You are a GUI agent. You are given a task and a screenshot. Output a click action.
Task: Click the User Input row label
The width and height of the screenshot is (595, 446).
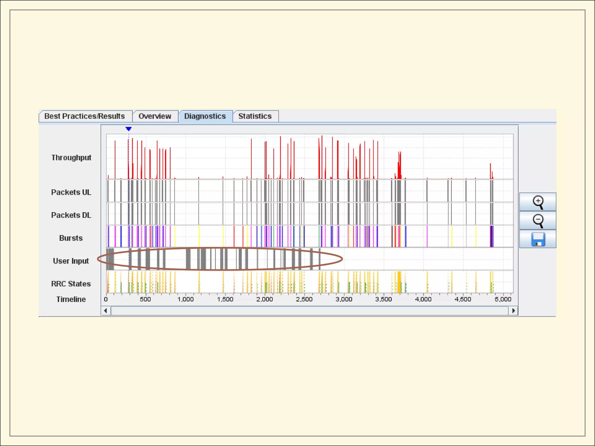click(71, 261)
